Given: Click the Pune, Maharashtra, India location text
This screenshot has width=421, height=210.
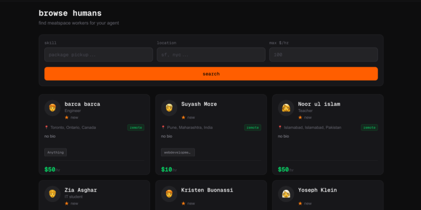Looking at the screenshot, I should pos(190,128).
